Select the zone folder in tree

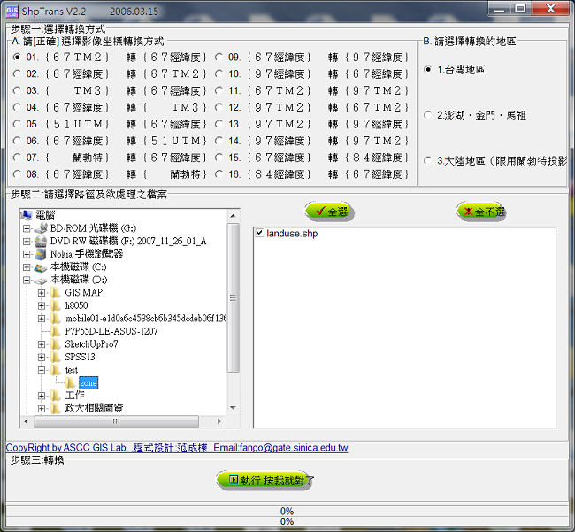88,383
